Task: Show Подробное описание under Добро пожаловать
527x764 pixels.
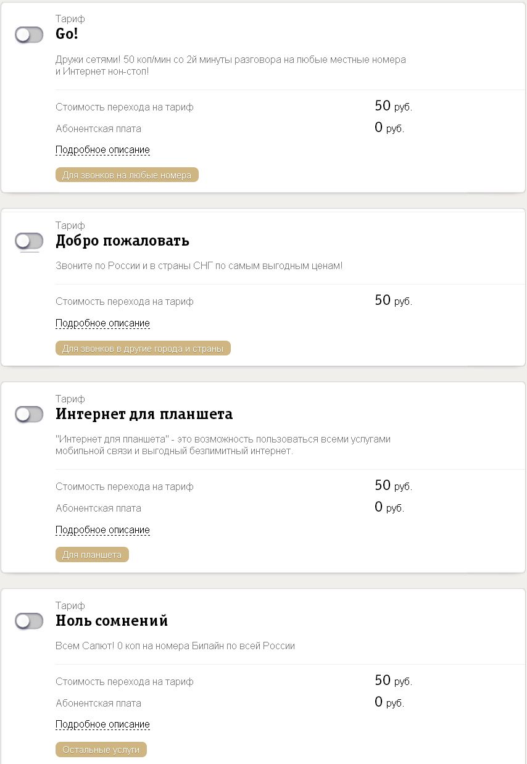Action: click(102, 323)
